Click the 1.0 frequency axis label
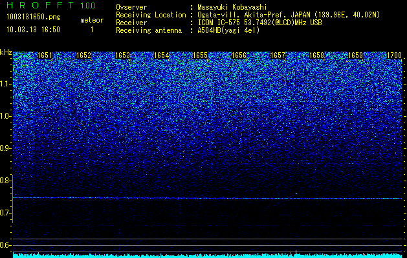The height and width of the screenshot is (258, 407). tap(6, 116)
